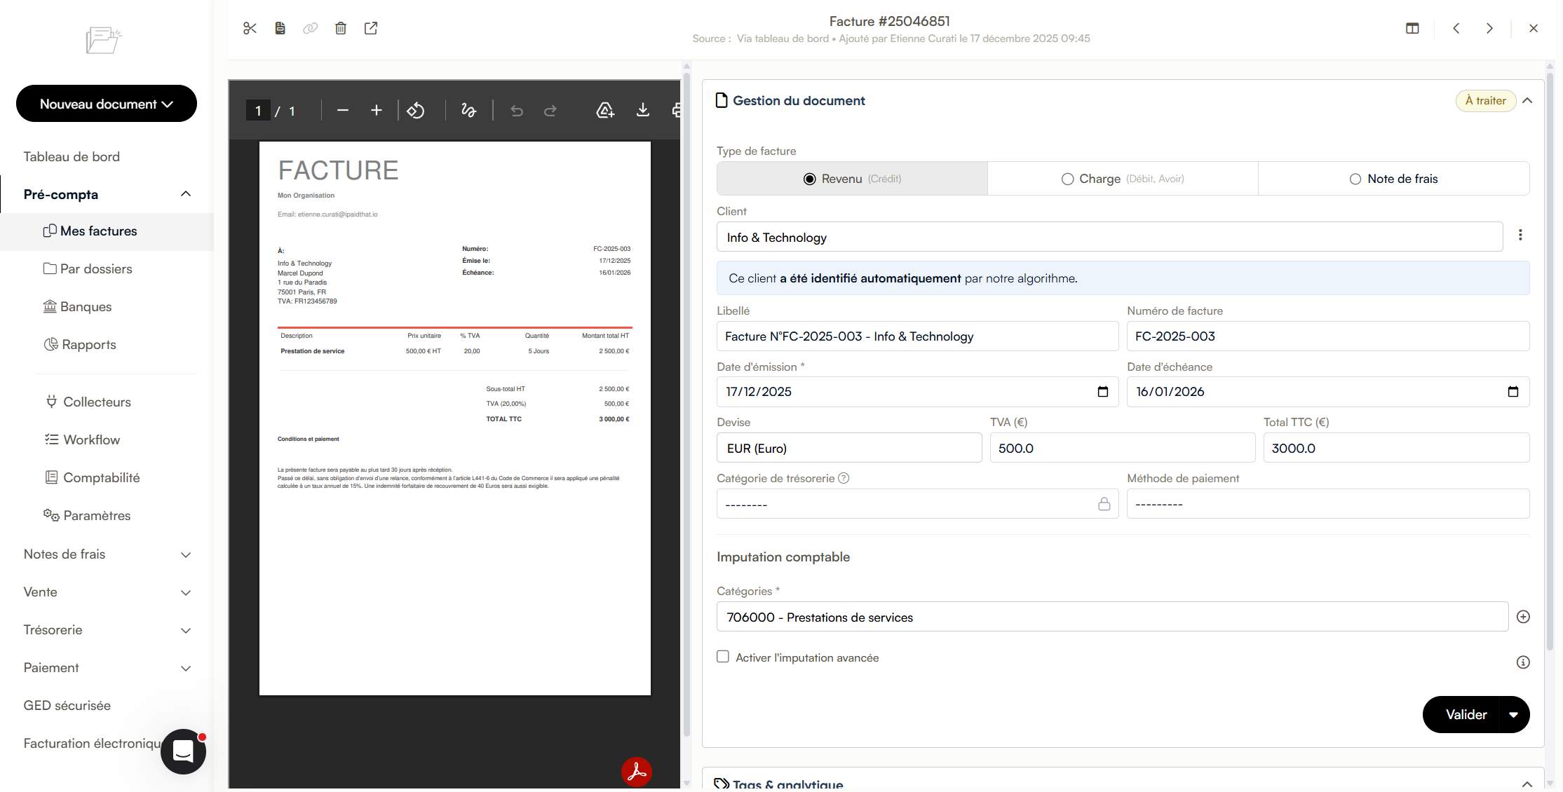Screen dimensions: 1563x792
Task: Click the trash delete document icon
Action: (x=341, y=28)
